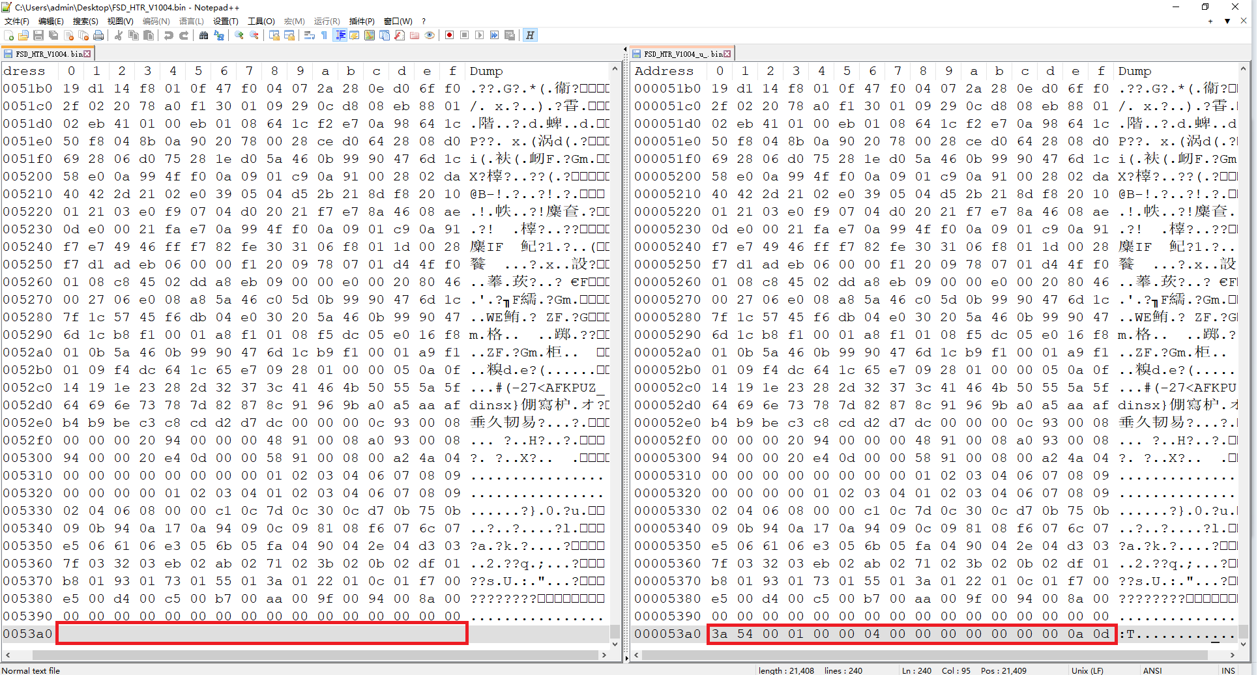
Task: Click the Cut scissors icon
Action: tap(119, 35)
